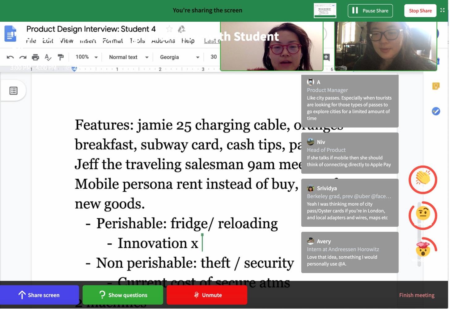Image resolution: width=450 pixels, height=309 pixels.
Task: Click the Keep lightbulb side-panel icon
Action: [436, 86]
